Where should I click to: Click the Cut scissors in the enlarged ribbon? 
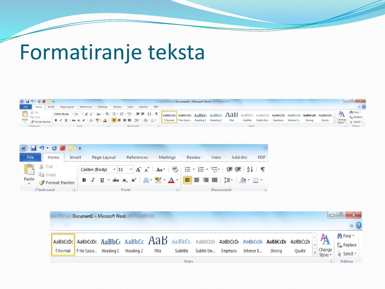(x=41, y=167)
